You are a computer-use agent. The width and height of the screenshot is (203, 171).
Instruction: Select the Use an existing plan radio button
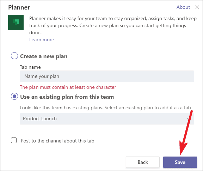14,96
